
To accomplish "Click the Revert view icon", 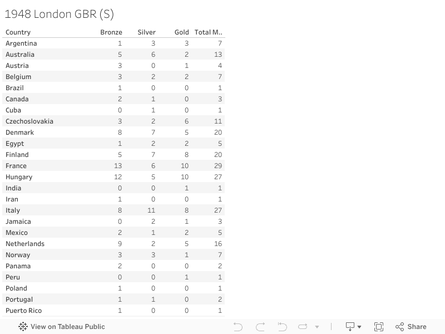I will coord(282,327).
